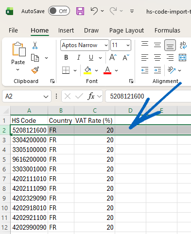191x234 pixels.
Task: Confirm entry with formula bar checkmark
Action: tap(79, 97)
